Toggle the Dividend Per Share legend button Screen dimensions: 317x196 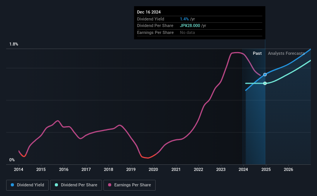click(x=76, y=185)
